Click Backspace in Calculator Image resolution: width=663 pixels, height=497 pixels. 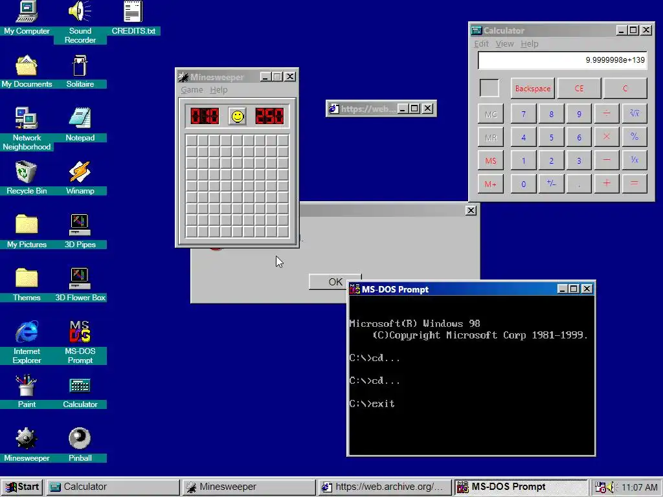533,88
